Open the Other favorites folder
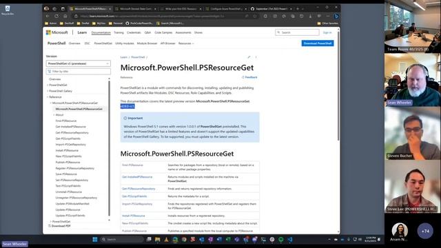 [328, 23]
